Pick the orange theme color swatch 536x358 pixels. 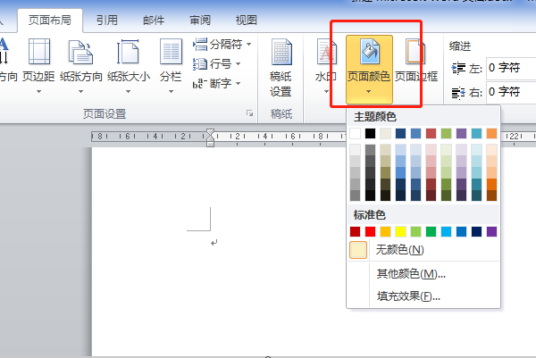491,134
